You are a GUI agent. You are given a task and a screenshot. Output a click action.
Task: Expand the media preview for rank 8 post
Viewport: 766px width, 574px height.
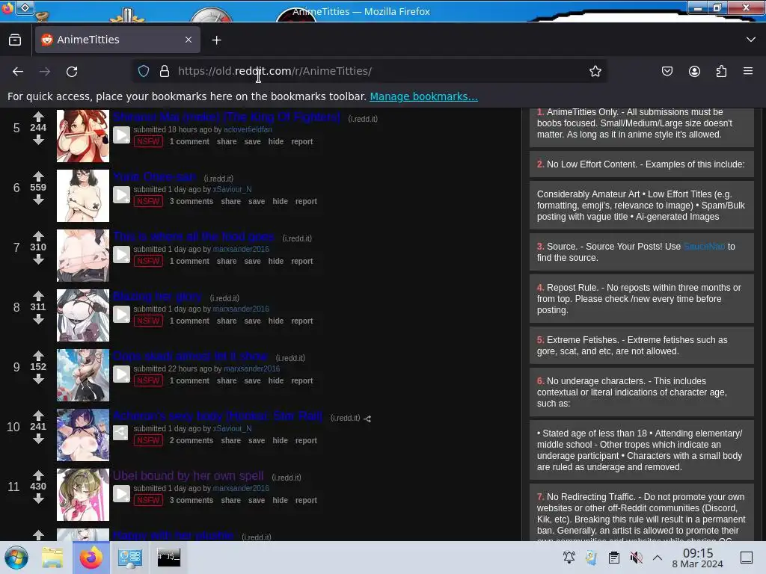point(122,314)
